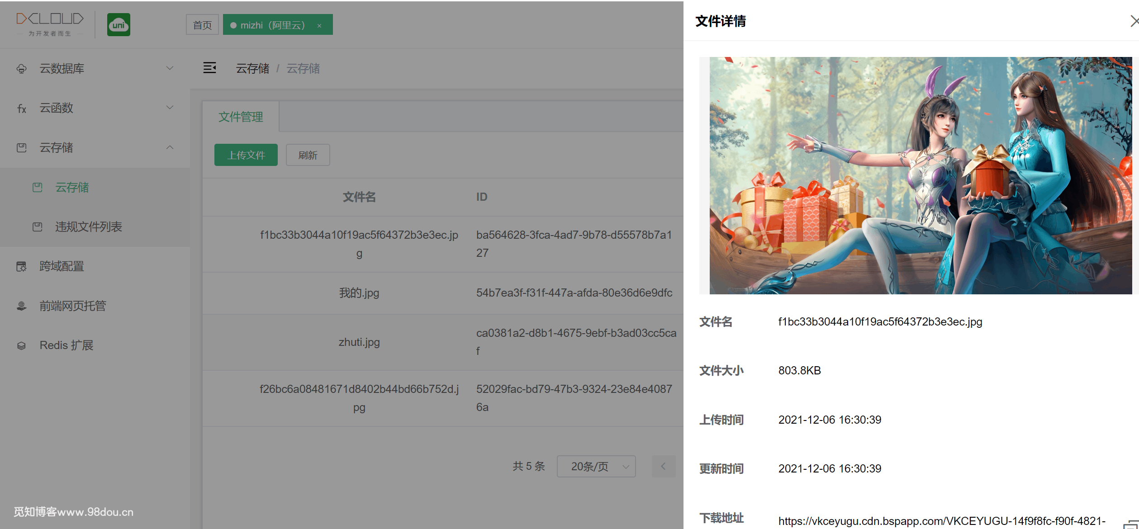Click the ID column header

[482, 197]
